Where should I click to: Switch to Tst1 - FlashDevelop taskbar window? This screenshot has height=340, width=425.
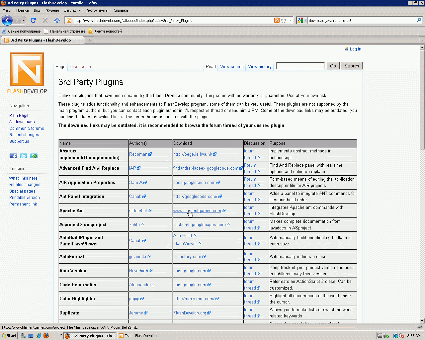pos(143,336)
